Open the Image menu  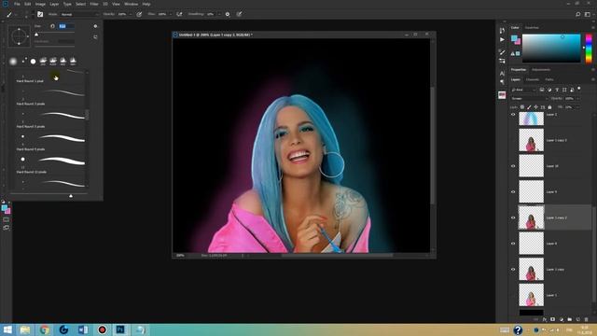(x=40, y=4)
